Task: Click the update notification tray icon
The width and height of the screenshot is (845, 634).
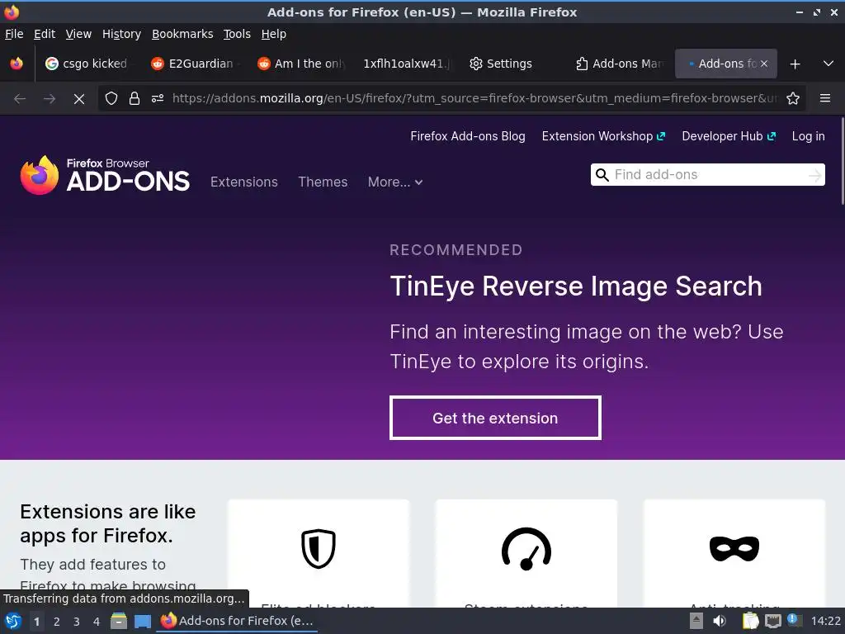Action: (x=793, y=619)
